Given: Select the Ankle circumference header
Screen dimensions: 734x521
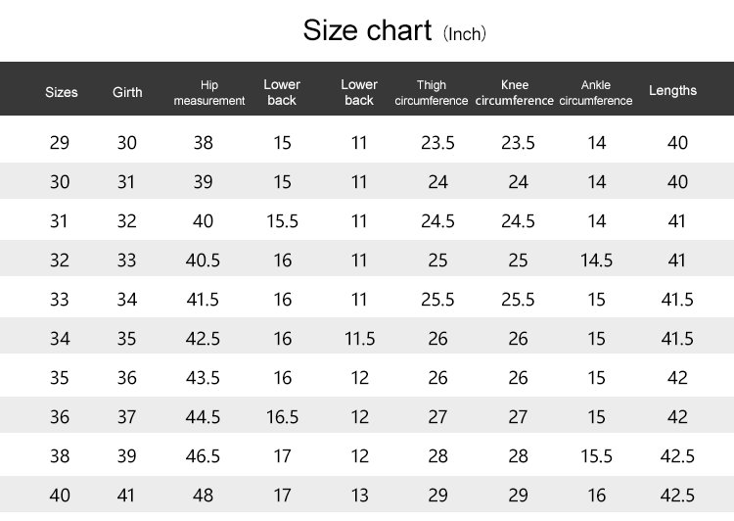Looking at the screenshot, I should pyautogui.click(x=596, y=93).
